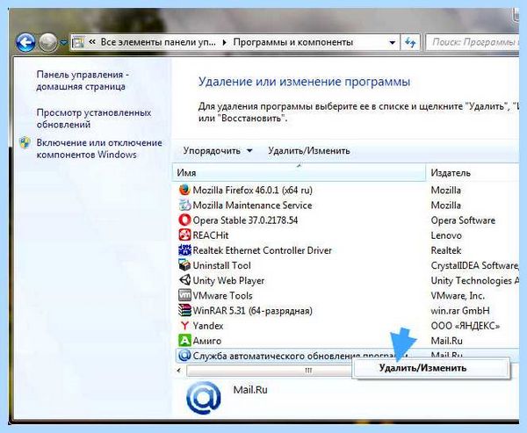Click the REACHit program icon
This screenshot has height=433, width=527.
[184, 235]
